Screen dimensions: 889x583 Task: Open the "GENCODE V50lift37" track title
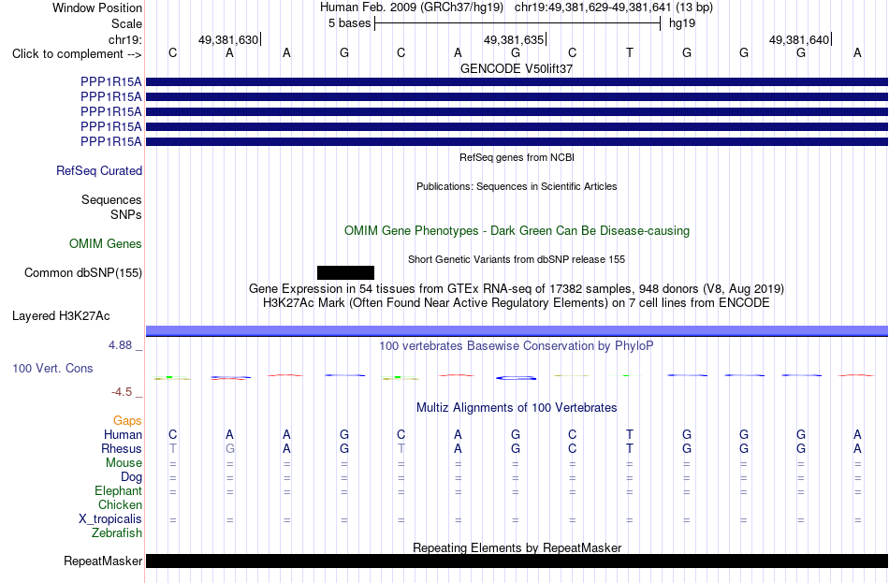(517, 68)
